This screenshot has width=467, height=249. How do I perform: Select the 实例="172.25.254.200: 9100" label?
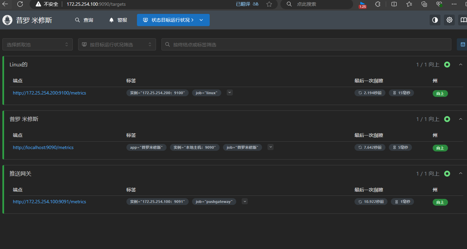[157, 93]
